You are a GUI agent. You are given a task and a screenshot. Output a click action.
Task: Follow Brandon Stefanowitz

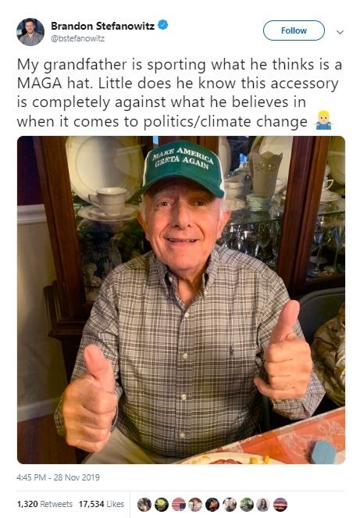(294, 30)
